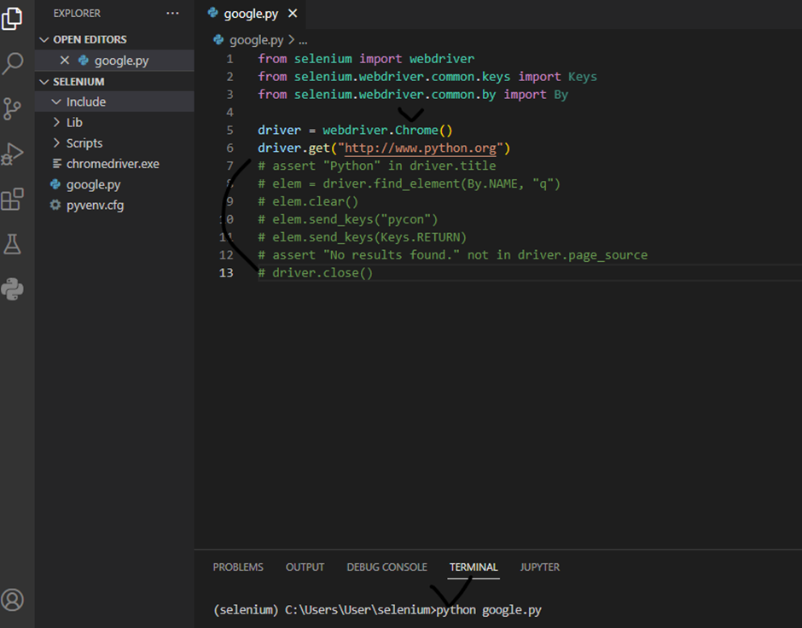802x628 pixels.
Task: Follow the http://www.python.org link in code
Action: pyautogui.click(x=421, y=148)
